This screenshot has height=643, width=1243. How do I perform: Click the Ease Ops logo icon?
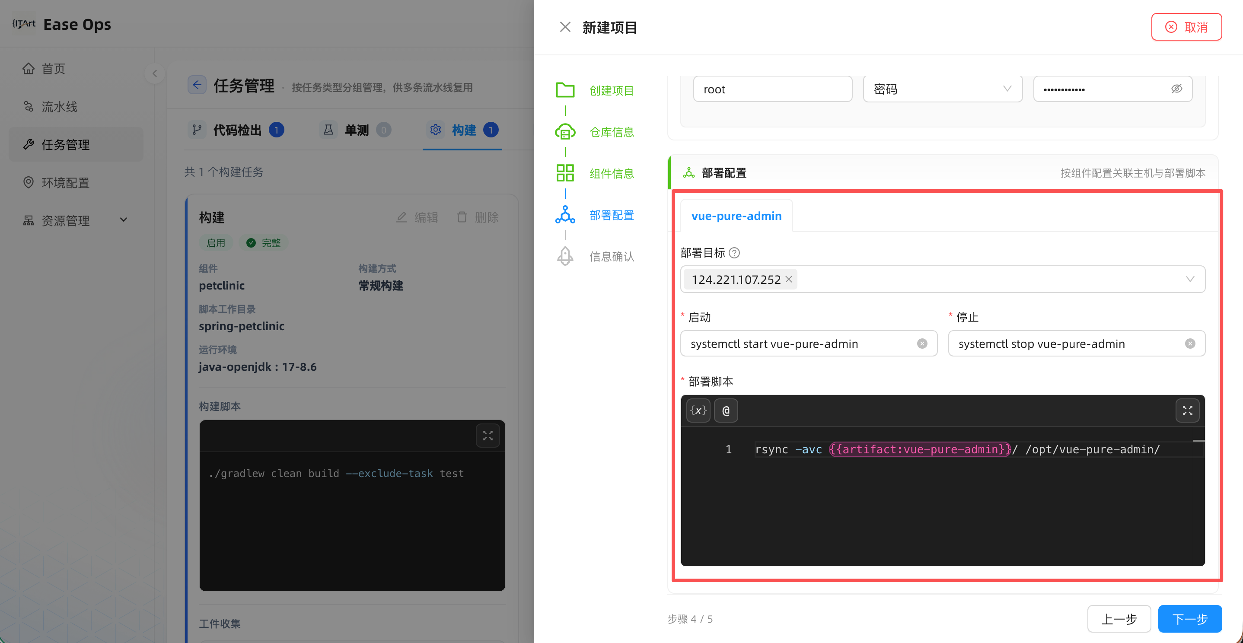24,24
